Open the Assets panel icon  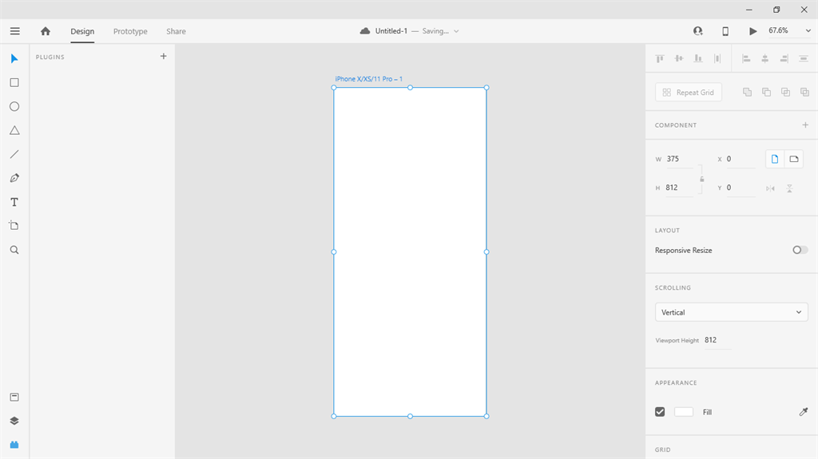14,398
